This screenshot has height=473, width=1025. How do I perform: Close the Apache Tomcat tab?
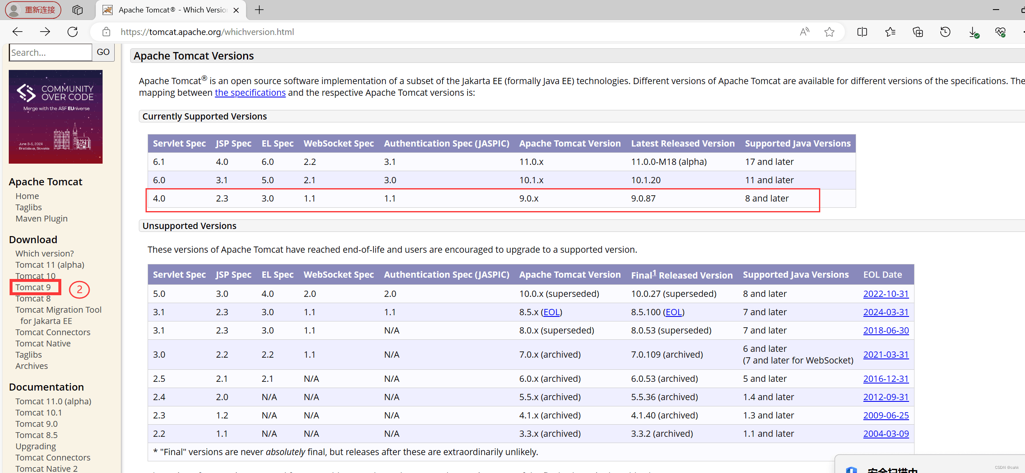coord(236,10)
